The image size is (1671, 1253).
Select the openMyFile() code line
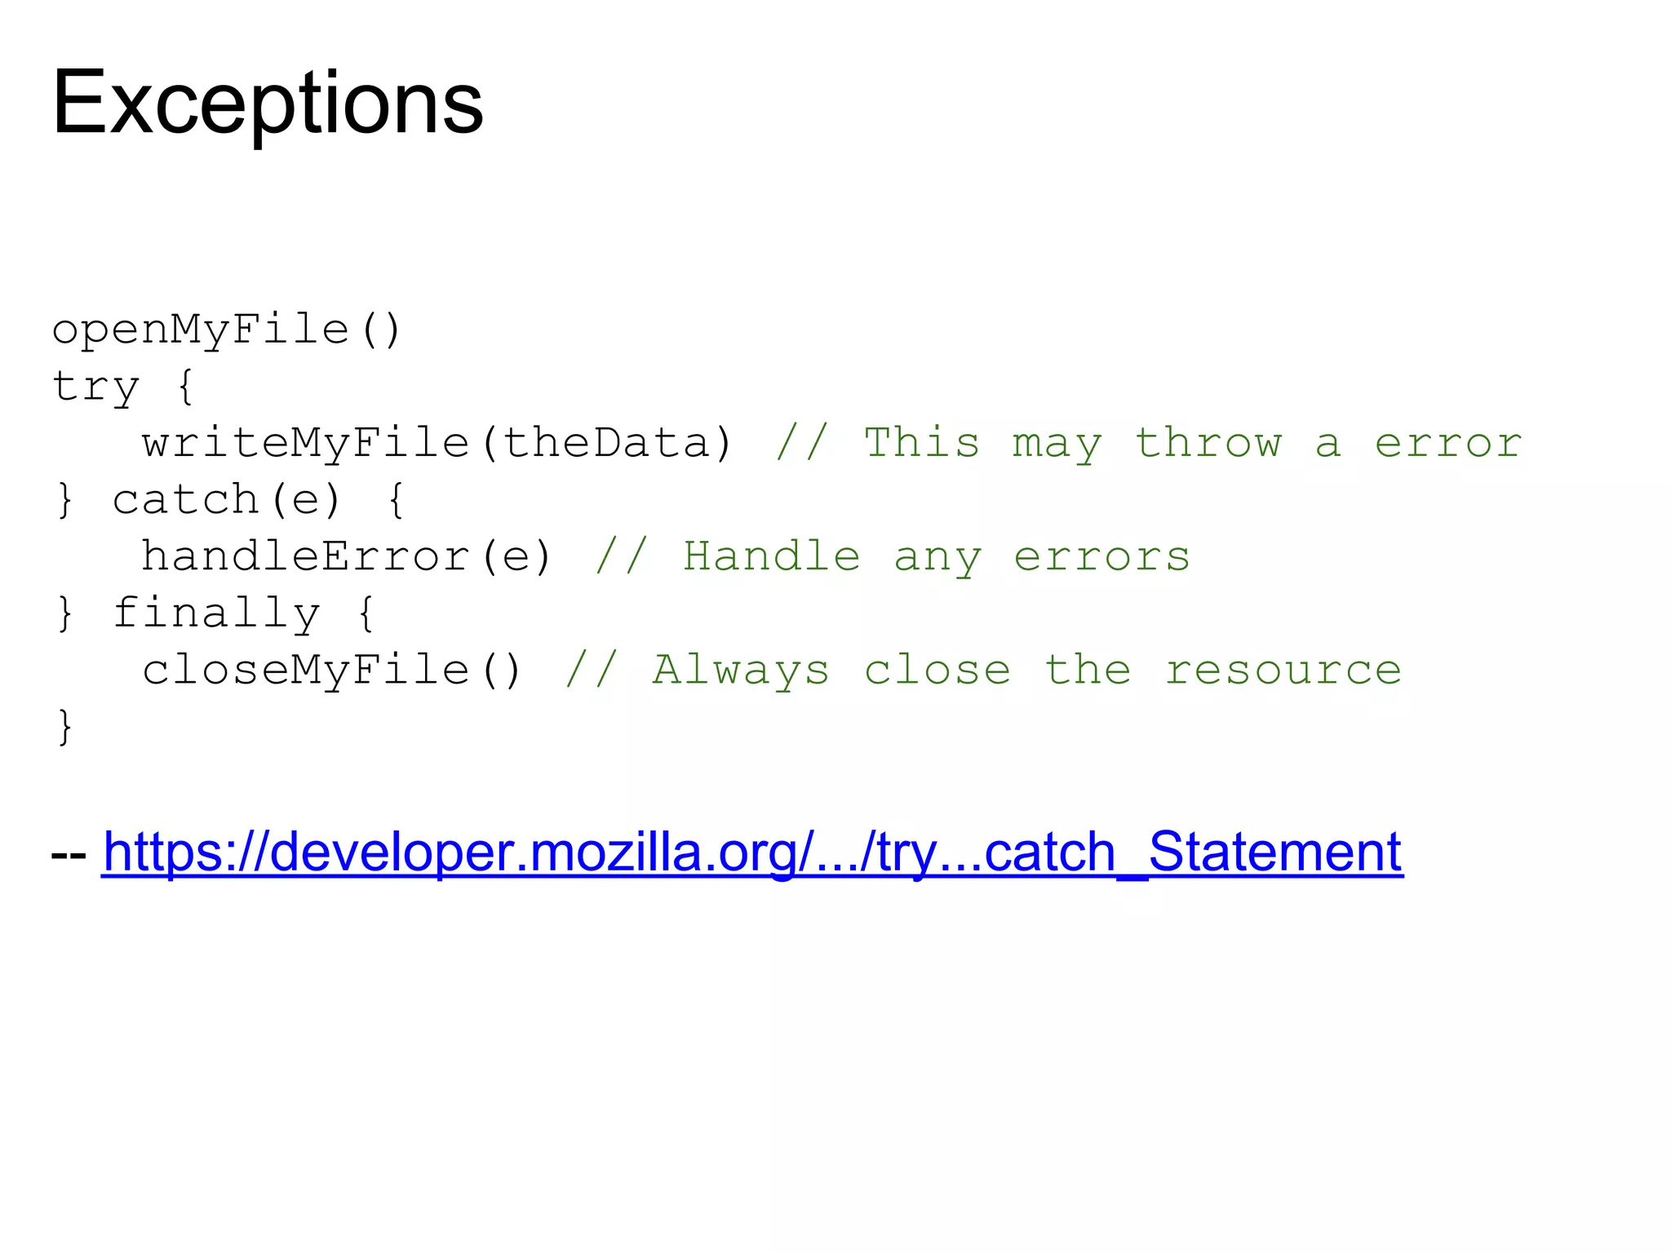[227, 331]
